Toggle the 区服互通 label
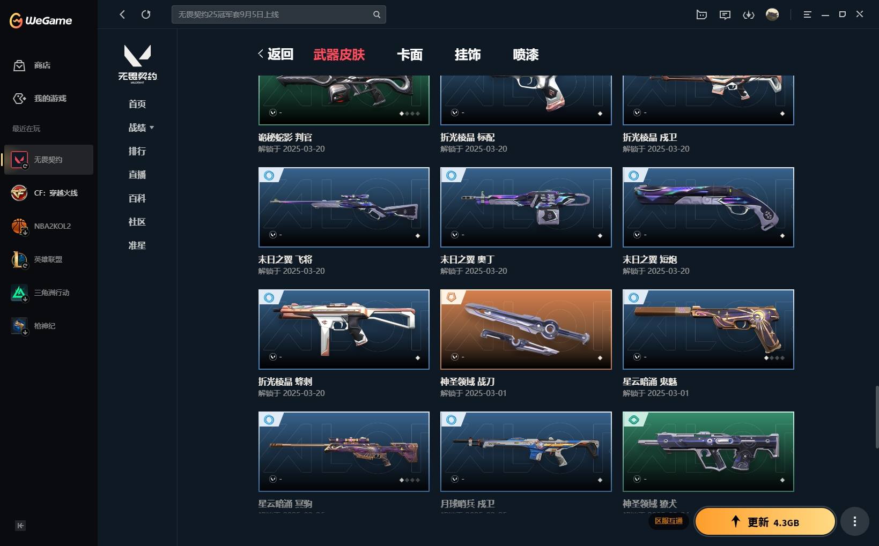Image resolution: width=879 pixels, height=546 pixels. (x=669, y=521)
